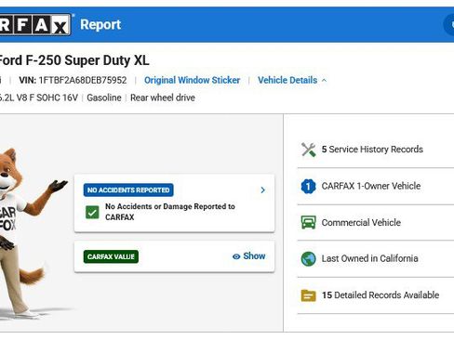Select Last Owned in California text
The width and height of the screenshot is (454, 340).
tap(369, 258)
